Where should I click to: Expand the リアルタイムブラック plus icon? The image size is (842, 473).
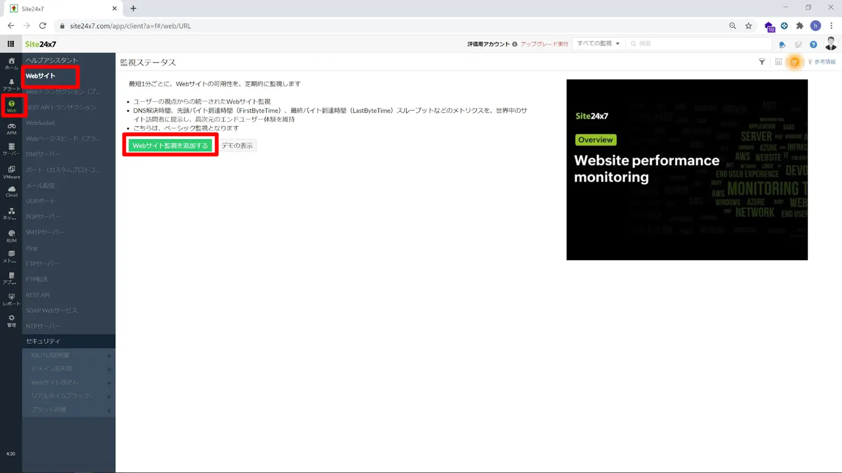tap(109, 397)
